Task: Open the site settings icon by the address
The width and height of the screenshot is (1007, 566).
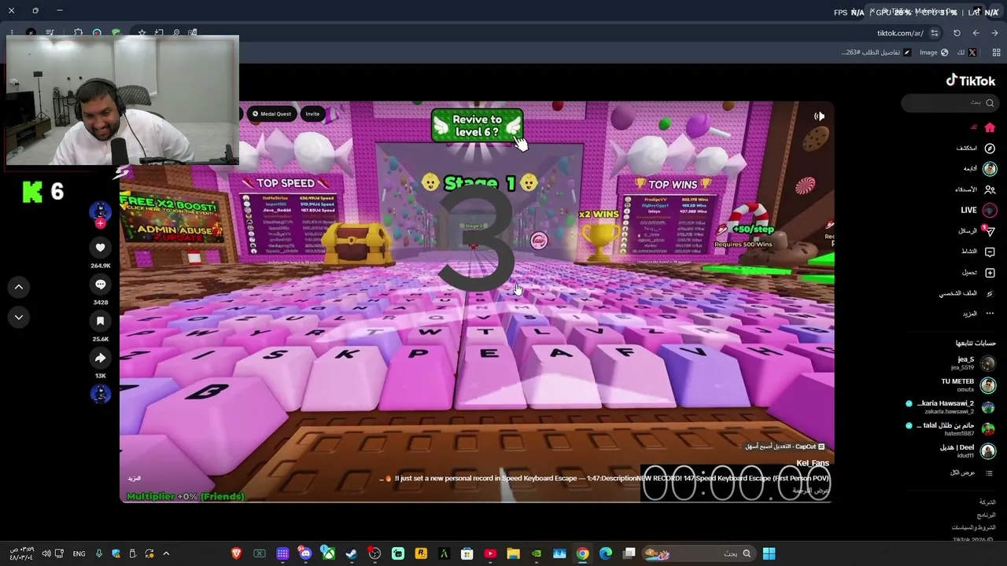Action: click(935, 33)
